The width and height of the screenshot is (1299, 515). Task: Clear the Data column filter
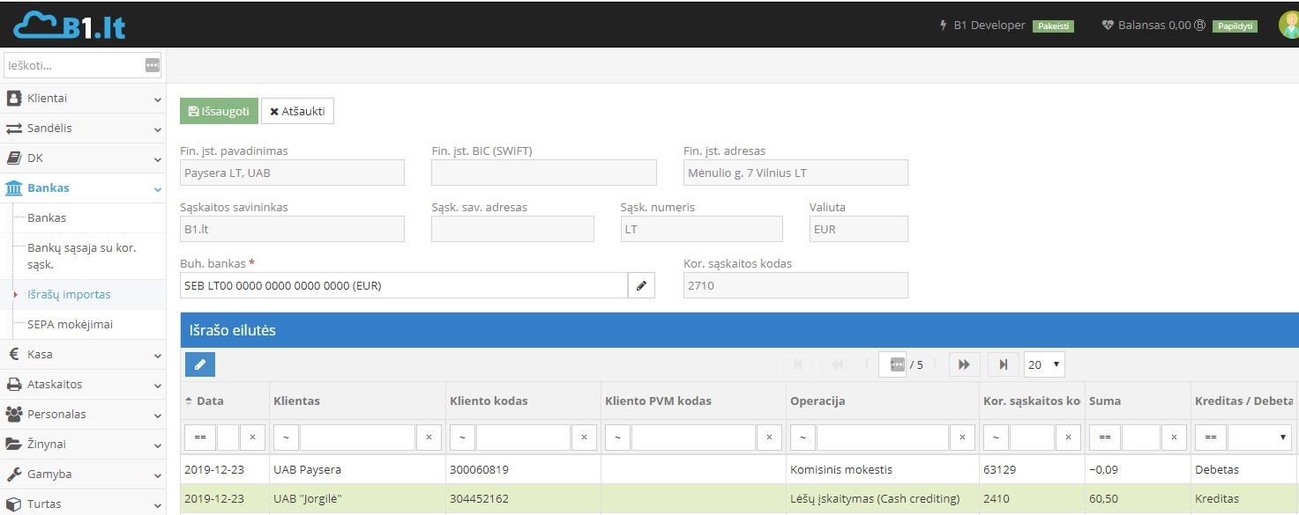[252, 438]
